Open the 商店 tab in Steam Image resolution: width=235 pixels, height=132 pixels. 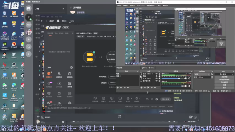52,21
